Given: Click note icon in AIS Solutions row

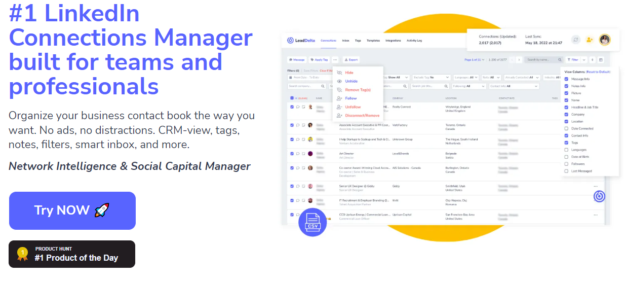Looking at the screenshot, I should coord(303,168).
